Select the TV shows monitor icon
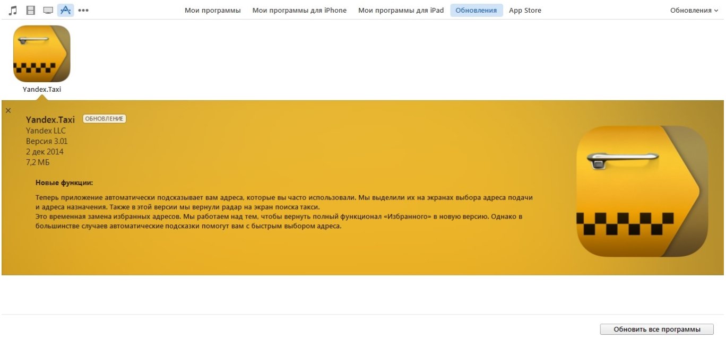This screenshot has width=726, height=339. (48, 10)
